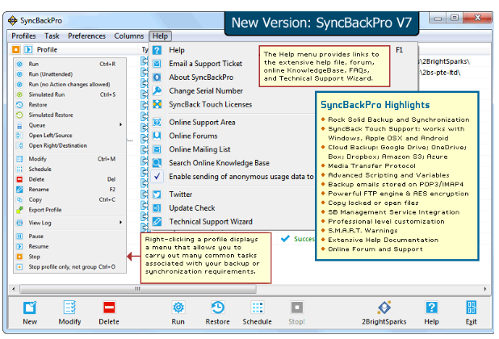Choose Simulated Run from context menu
This screenshot has height=339, width=499.
pyautogui.click(x=69, y=94)
